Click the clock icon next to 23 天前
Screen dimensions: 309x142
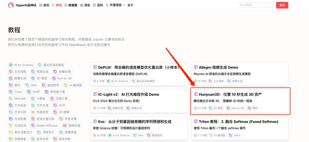(x=195, y=108)
